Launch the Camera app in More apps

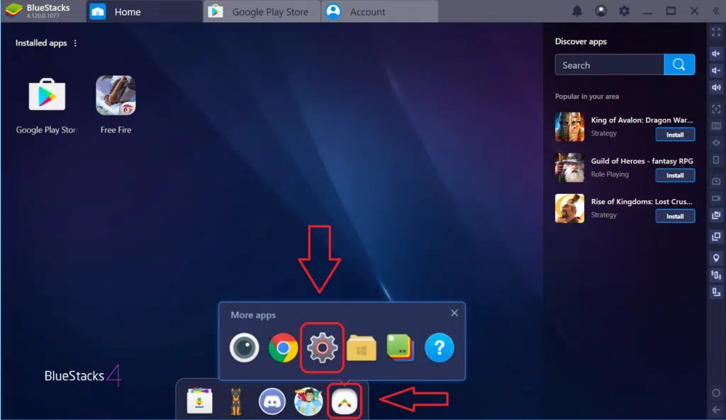245,348
